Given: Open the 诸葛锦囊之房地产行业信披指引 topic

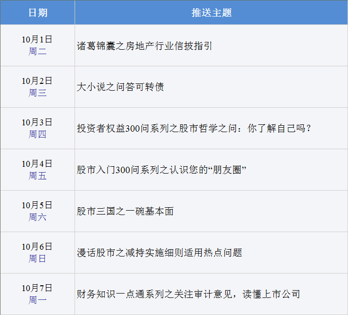Looking at the screenshot, I should 145,46.
